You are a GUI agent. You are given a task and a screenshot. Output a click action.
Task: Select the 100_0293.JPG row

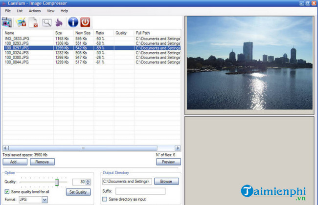click(x=92, y=43)
